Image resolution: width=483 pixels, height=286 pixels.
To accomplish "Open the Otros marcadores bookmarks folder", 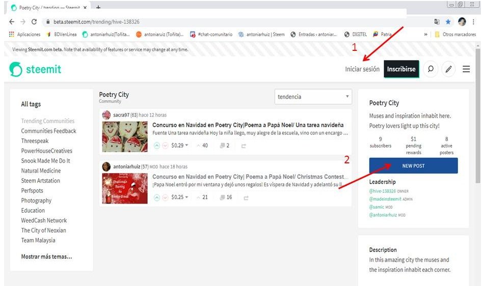I will [455, 35].
